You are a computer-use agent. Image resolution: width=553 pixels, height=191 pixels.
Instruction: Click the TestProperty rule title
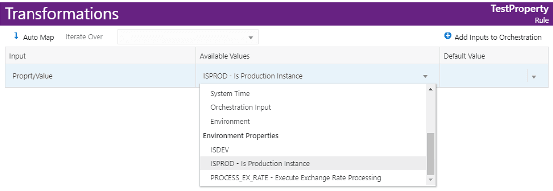click(520, 9)
